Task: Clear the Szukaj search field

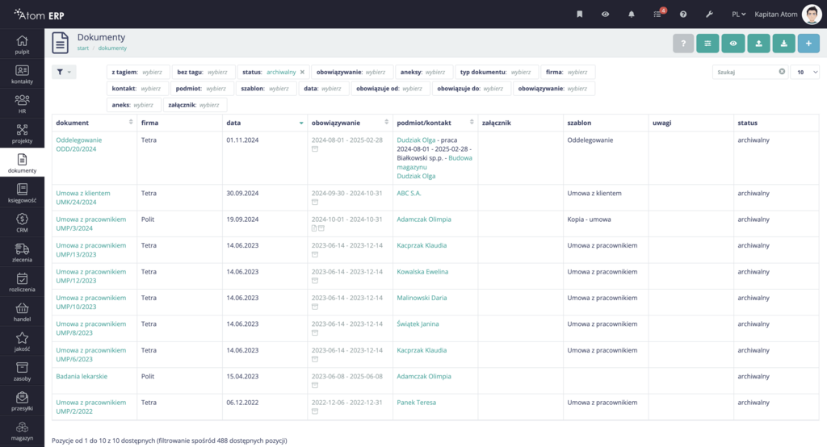Action: click(782, 72)
